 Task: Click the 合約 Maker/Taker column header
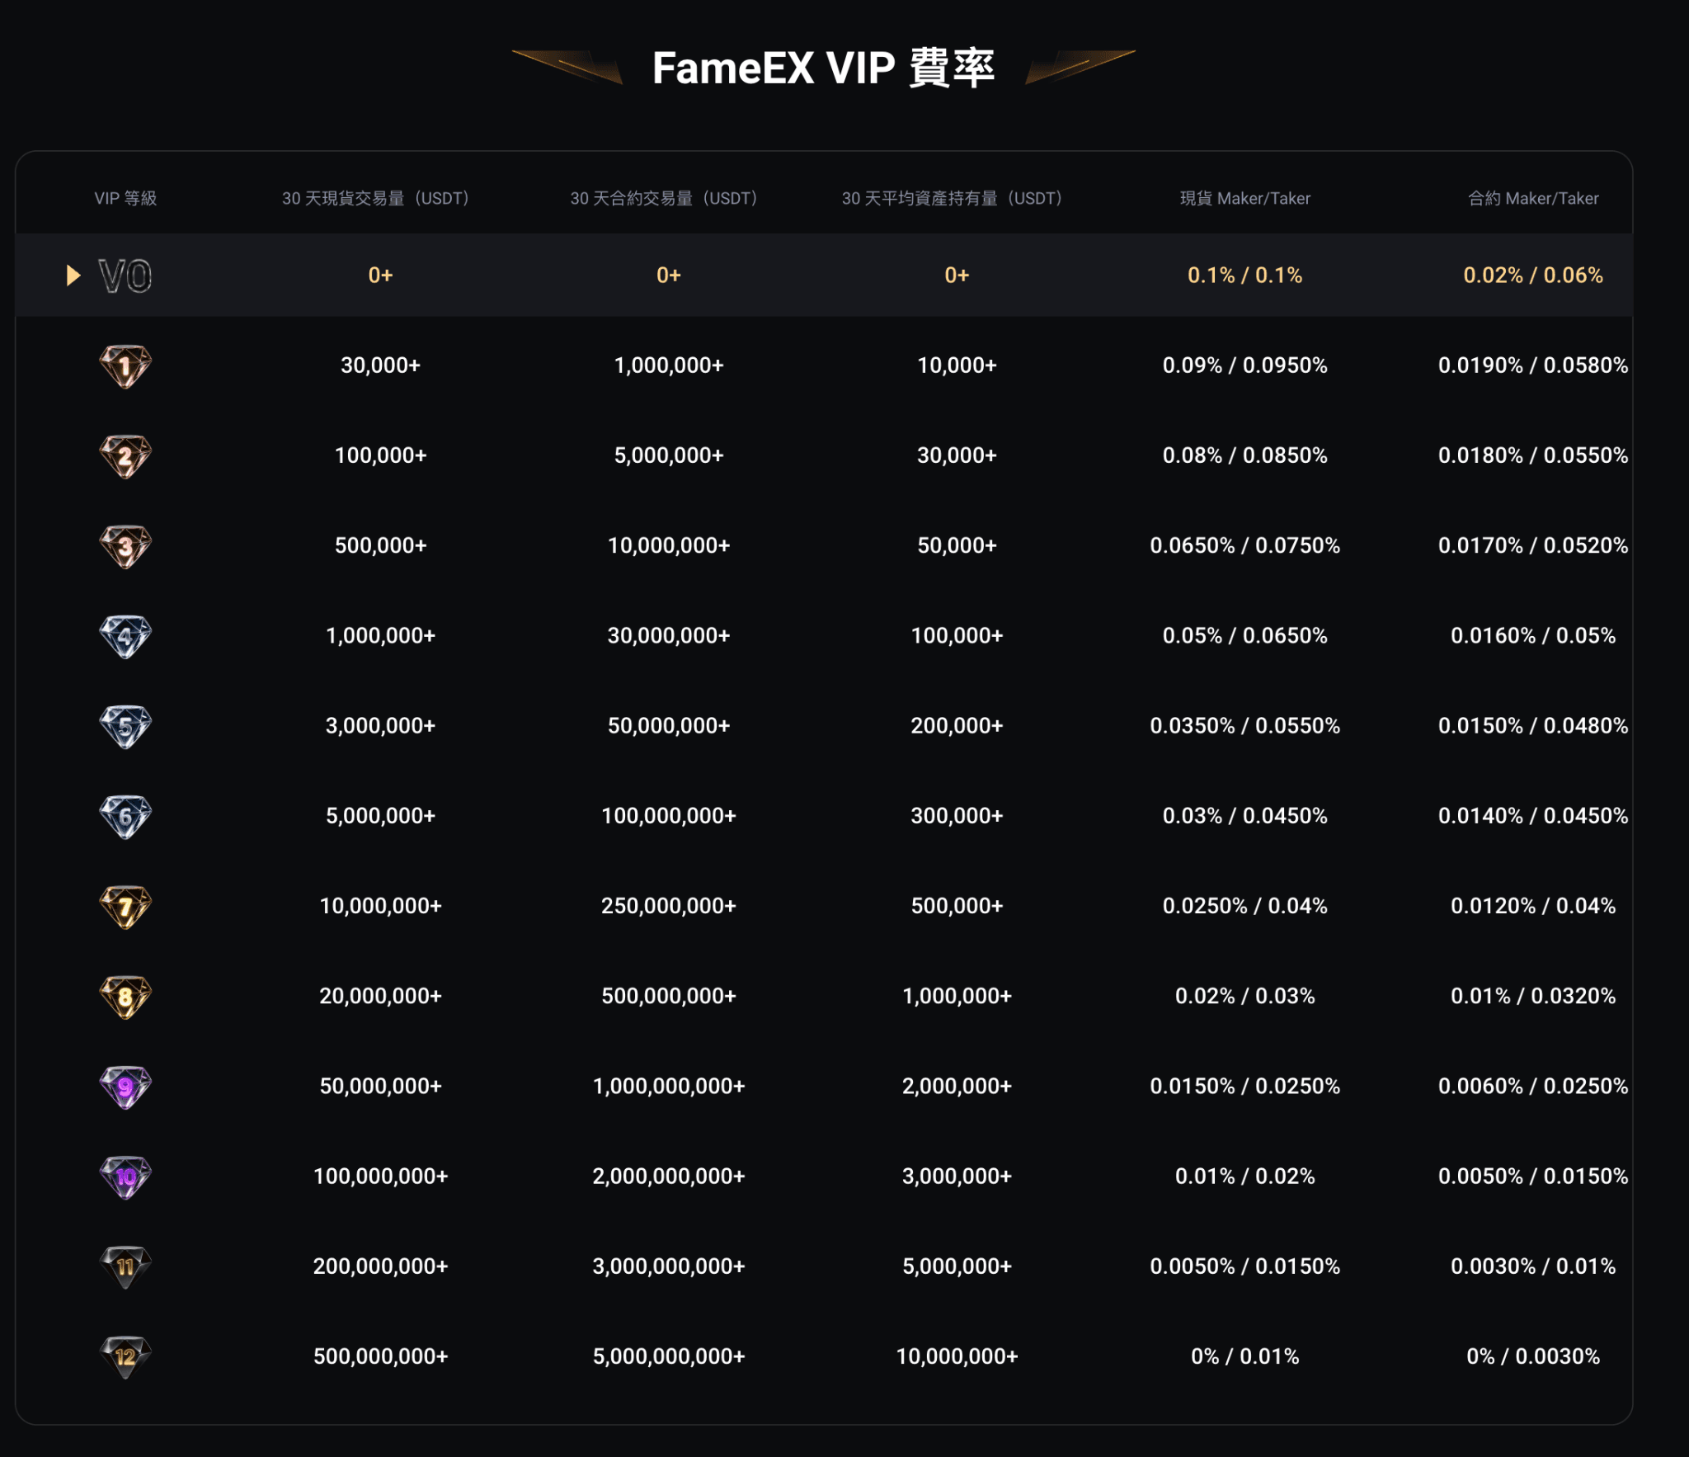(1532, 199)
